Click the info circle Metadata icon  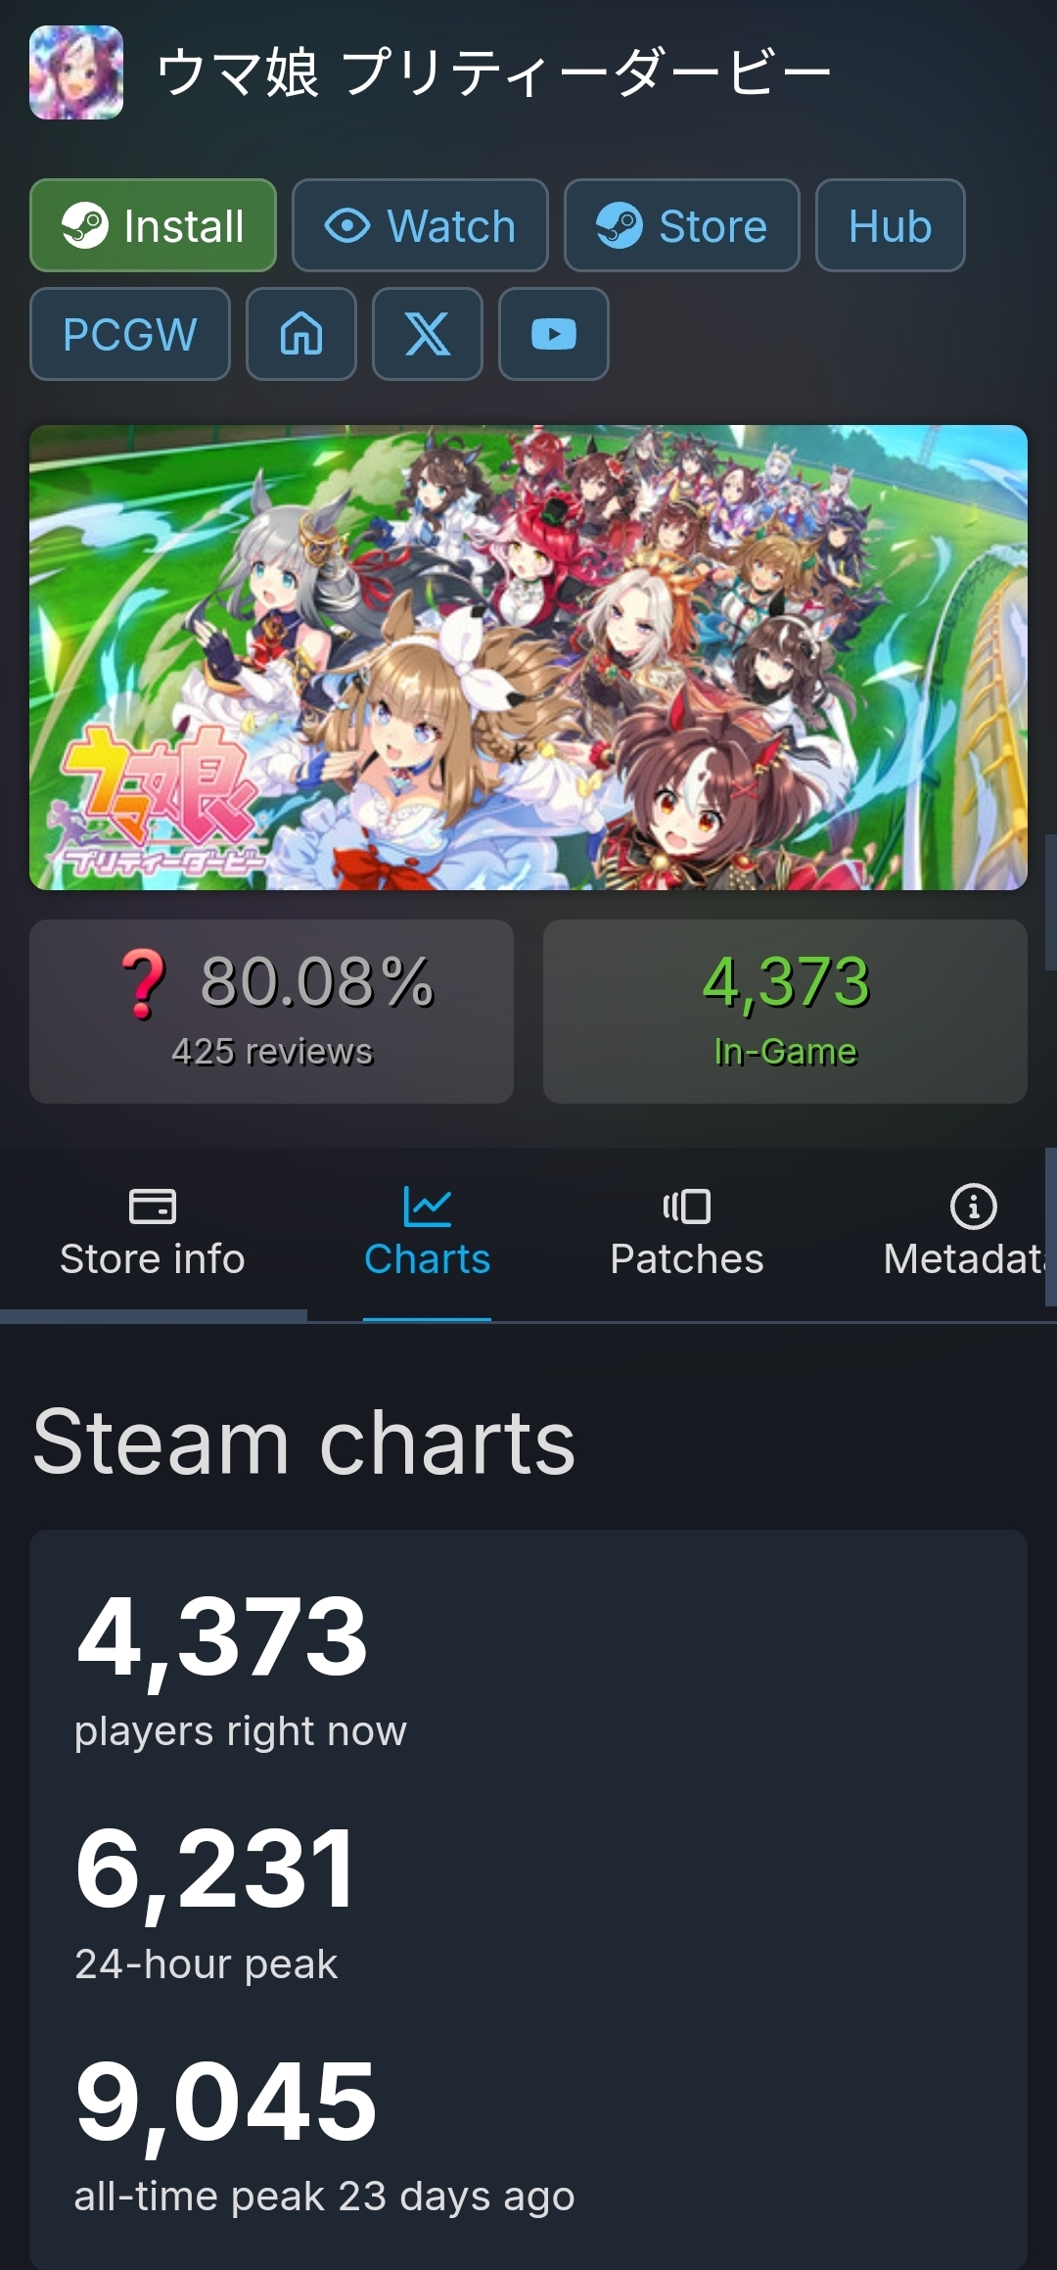coord(973,1206)
